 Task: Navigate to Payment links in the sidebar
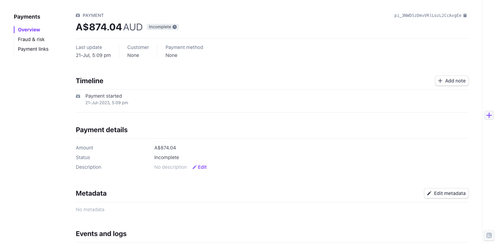pyautogui.click(x=33, y=49)
